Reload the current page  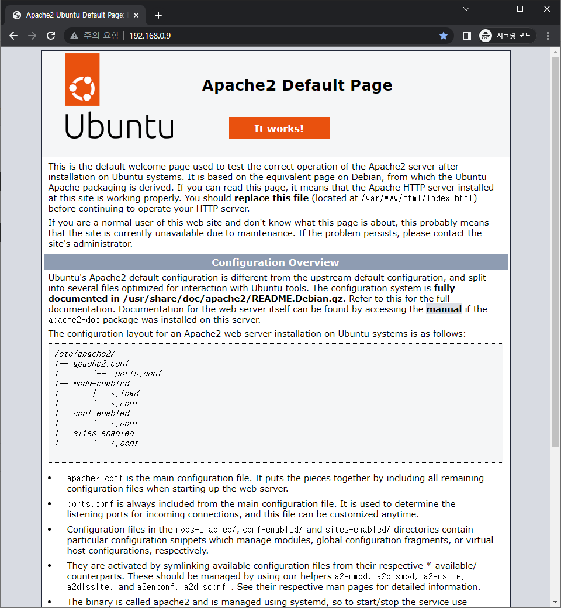[51, 36]
